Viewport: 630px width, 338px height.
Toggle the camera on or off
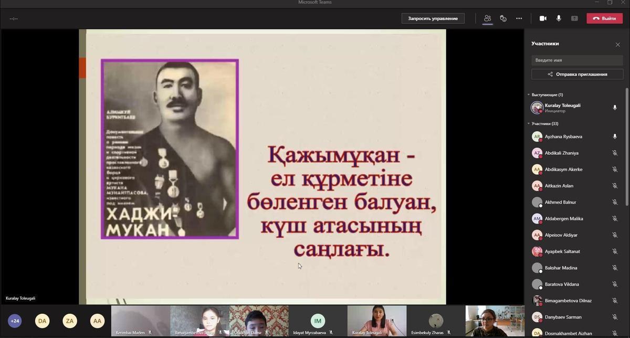click(543, 18)
